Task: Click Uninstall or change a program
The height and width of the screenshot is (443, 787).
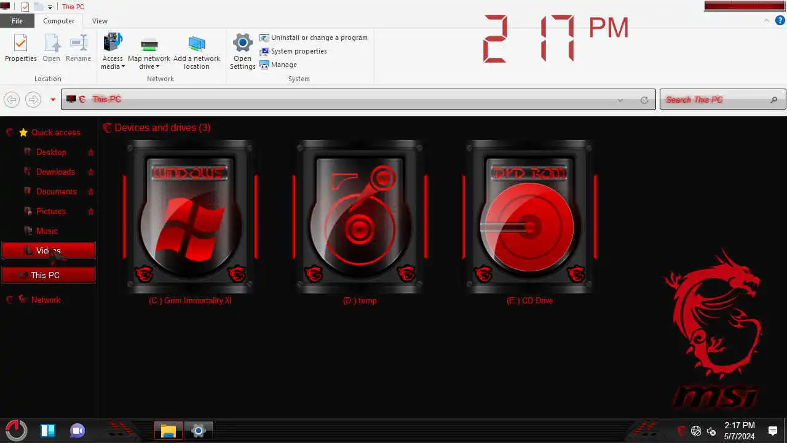Action: (314, 38)
